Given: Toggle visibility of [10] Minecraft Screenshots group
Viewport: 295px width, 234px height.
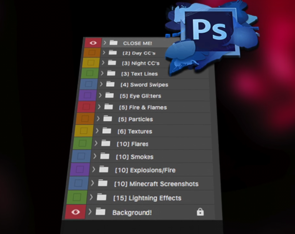Looking at the screenshot, I should point(78,183).
